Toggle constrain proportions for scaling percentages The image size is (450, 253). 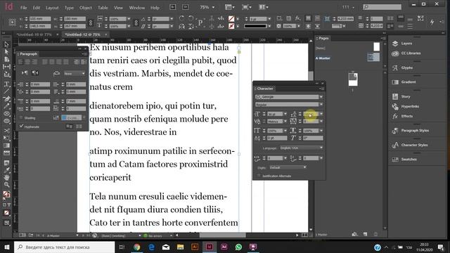(136, 22)
